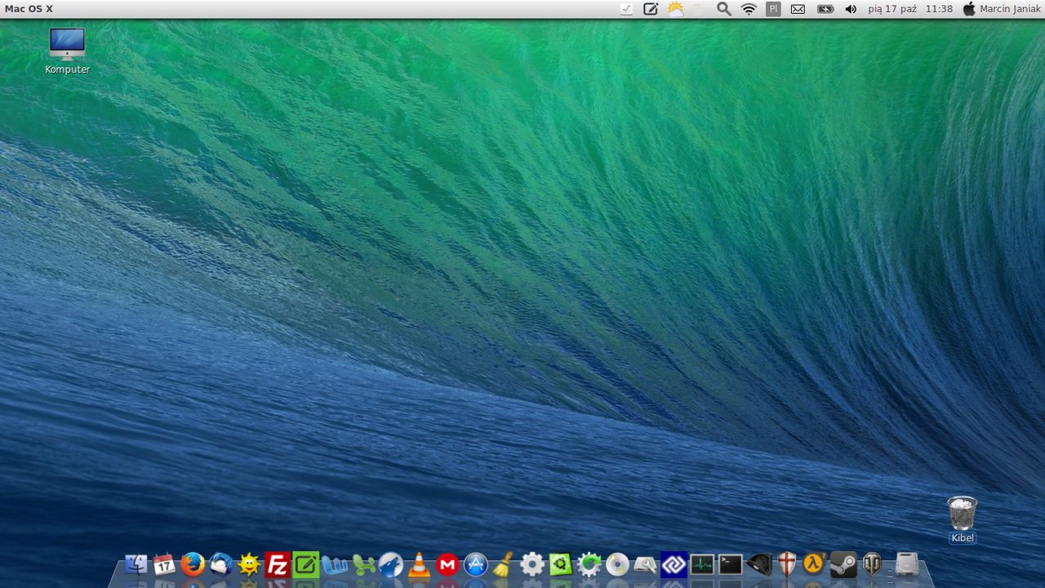Open the Kibel trash icon
The image size is (1045, 588).
[963, 519]
